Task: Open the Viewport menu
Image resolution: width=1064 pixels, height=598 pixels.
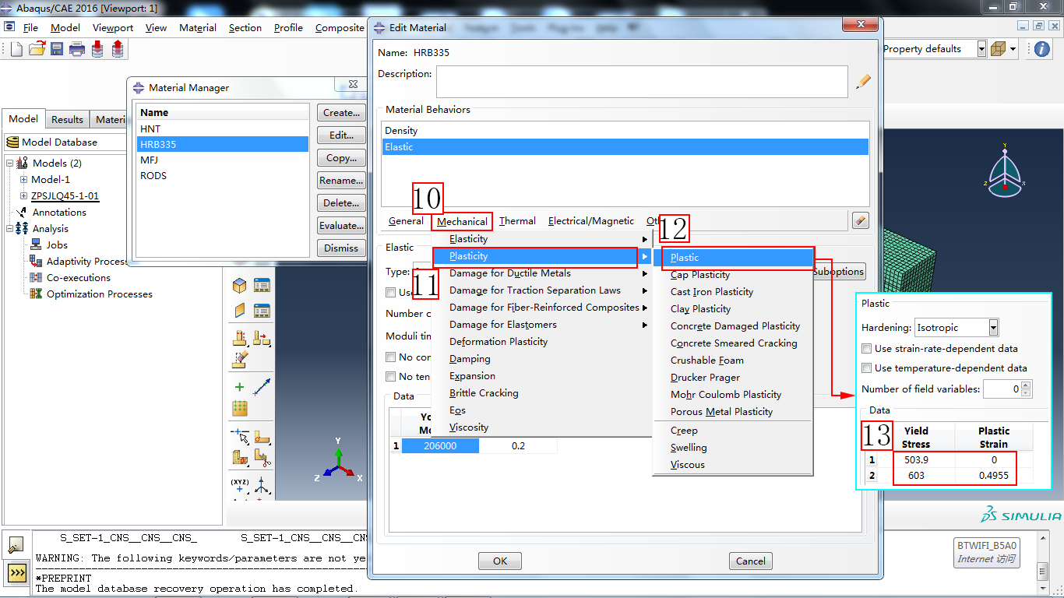Action: click(x=113, y=27)
